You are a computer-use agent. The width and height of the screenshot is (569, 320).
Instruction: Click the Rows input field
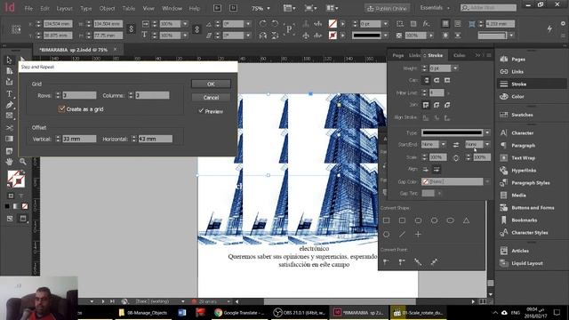(79, 95)
